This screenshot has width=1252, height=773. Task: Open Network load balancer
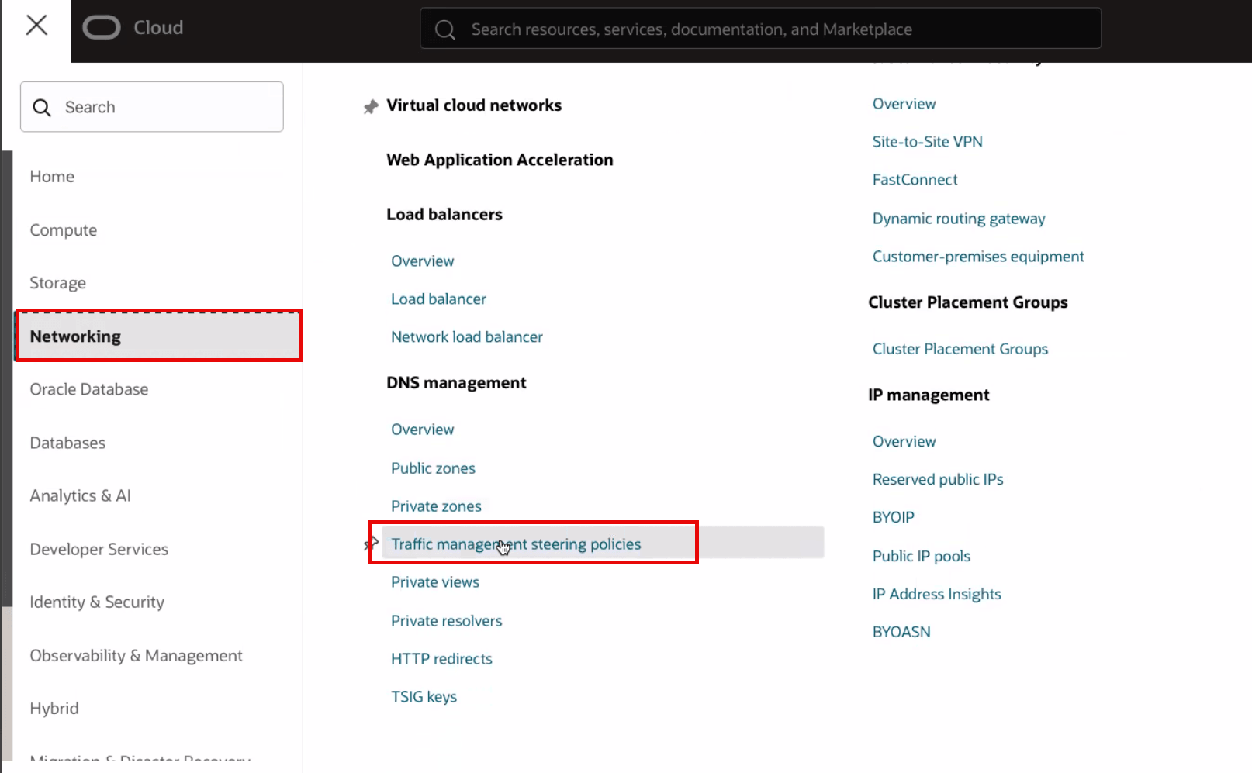(x=467, y=337)
